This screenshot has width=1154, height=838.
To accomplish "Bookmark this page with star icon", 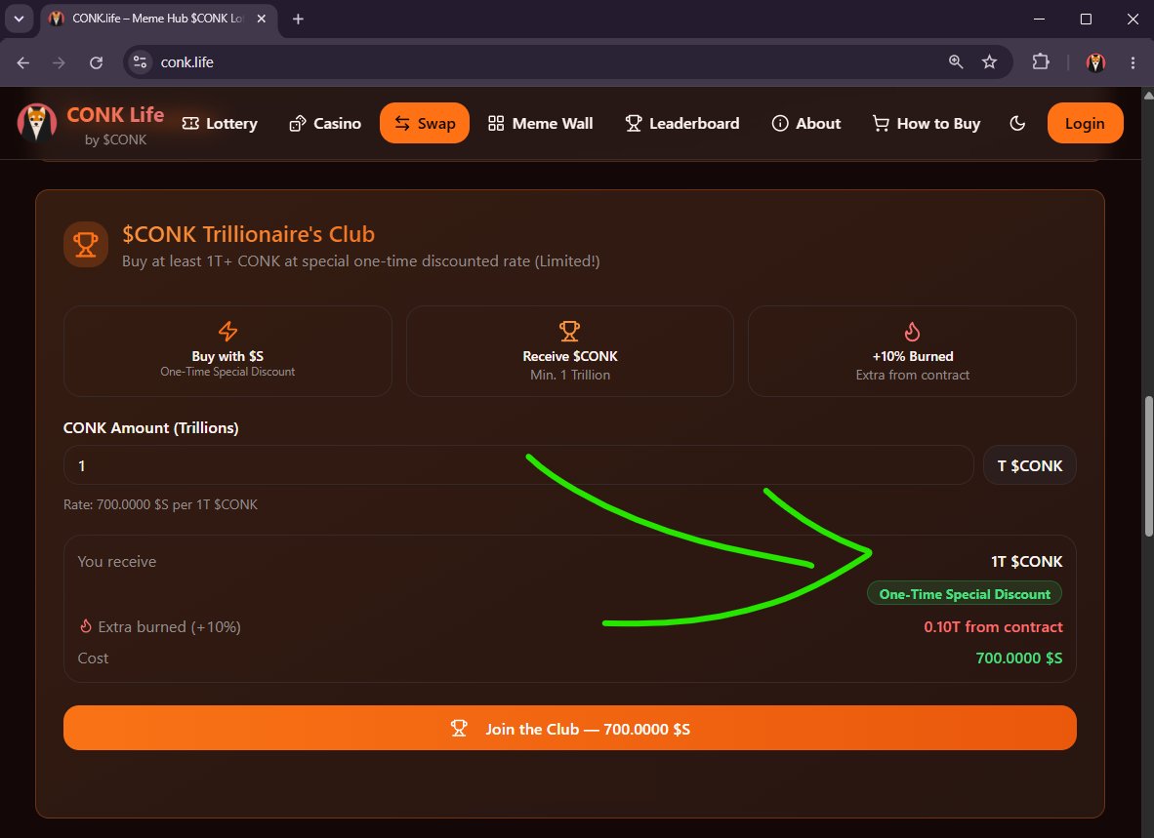I will point(989,62).
